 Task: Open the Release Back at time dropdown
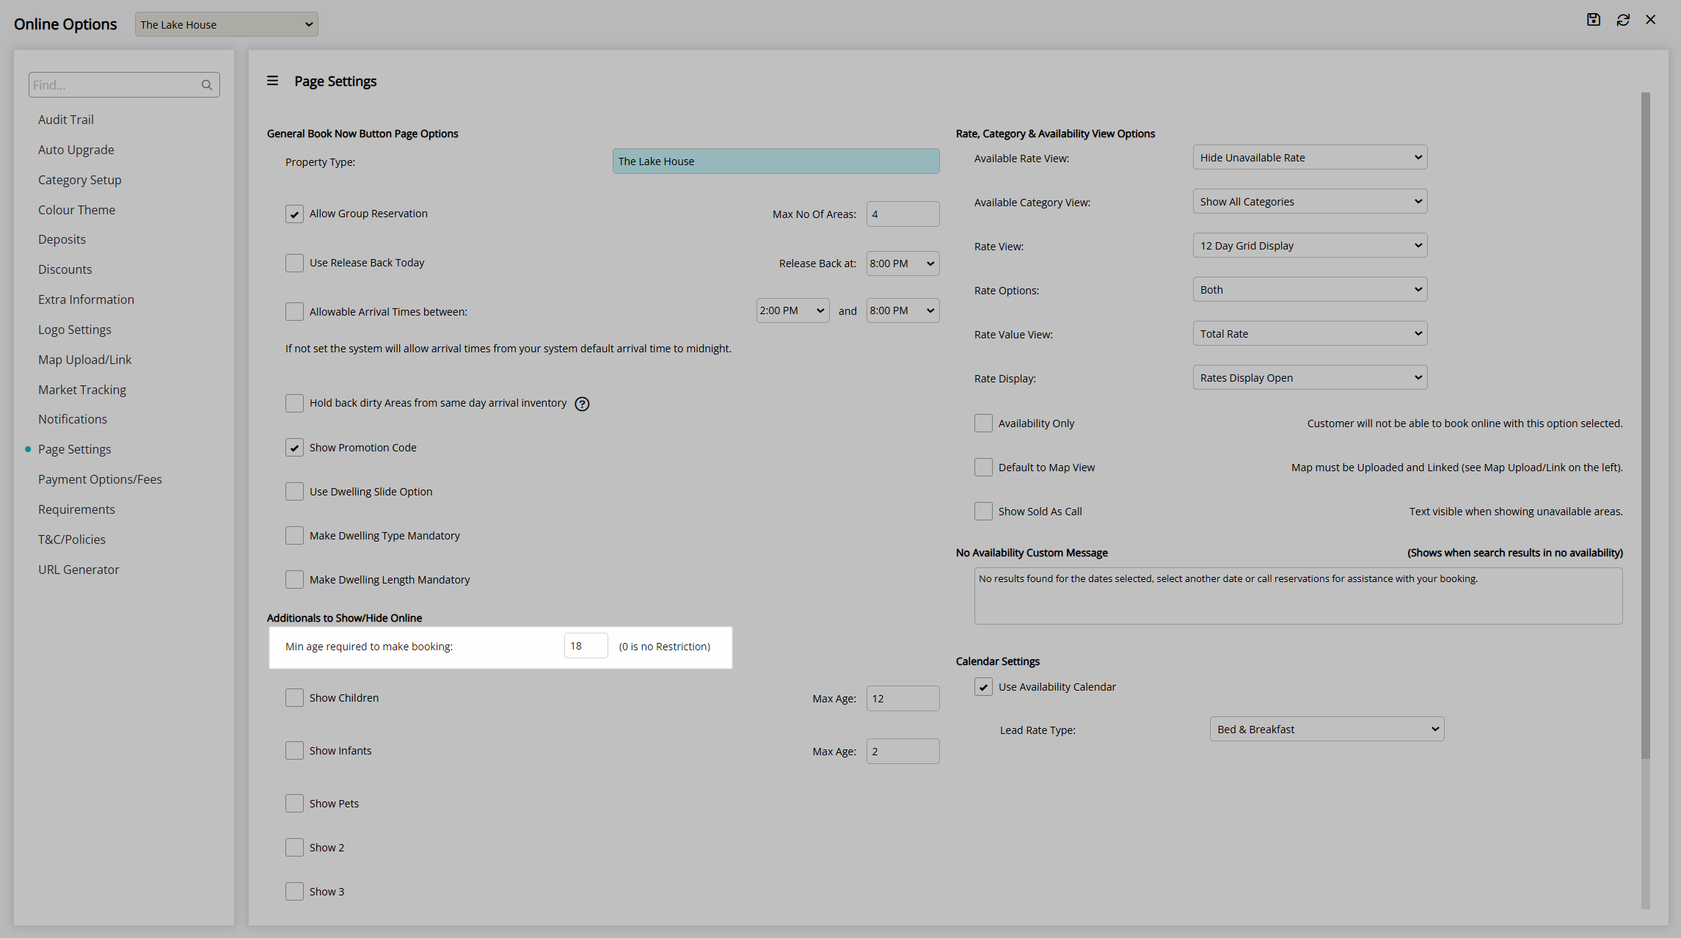click(x=903, y=263)
